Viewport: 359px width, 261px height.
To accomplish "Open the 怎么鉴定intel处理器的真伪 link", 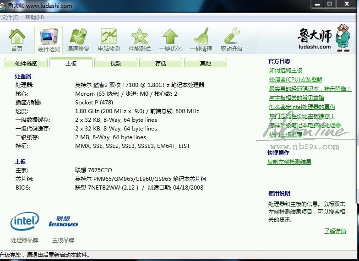I will (302, 107).
